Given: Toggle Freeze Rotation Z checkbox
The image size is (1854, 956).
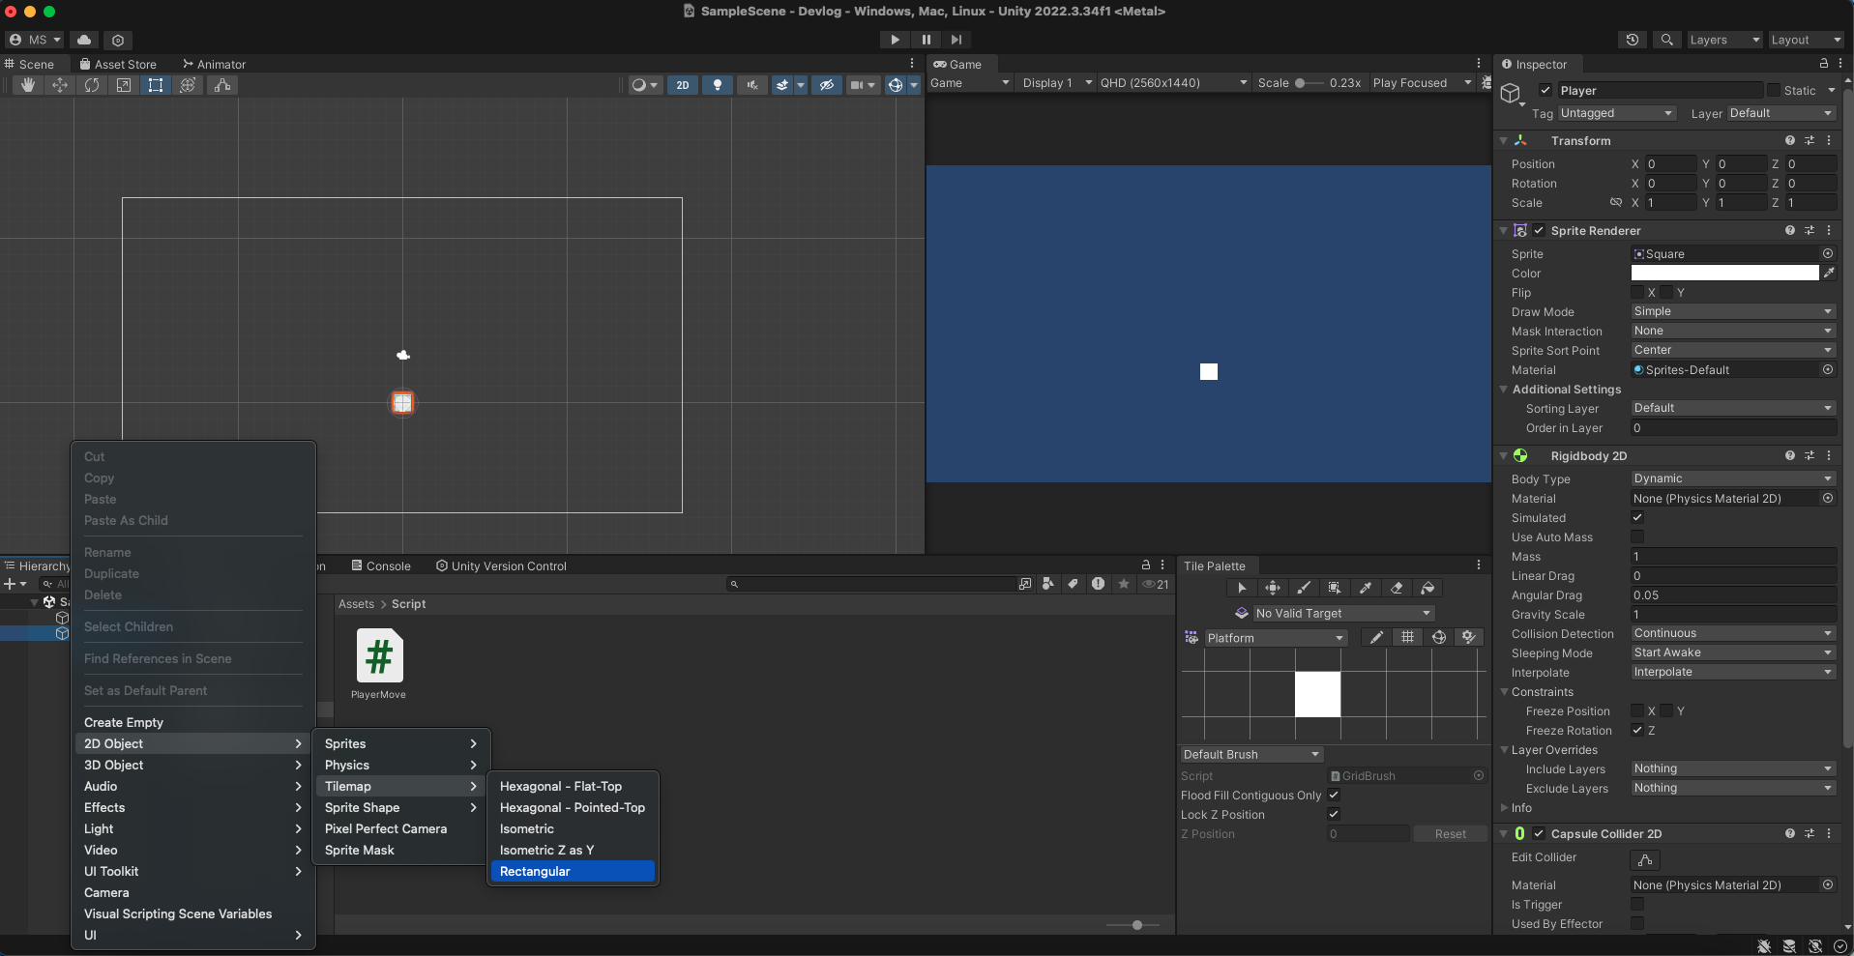Looking at the screenshot, I should click(1637, 731).
